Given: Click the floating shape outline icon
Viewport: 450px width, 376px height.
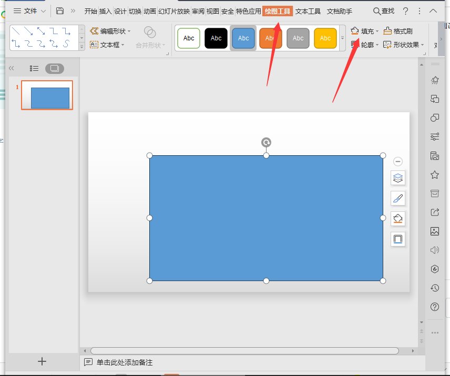Looking at the screenshot, I should click(398, 239).
